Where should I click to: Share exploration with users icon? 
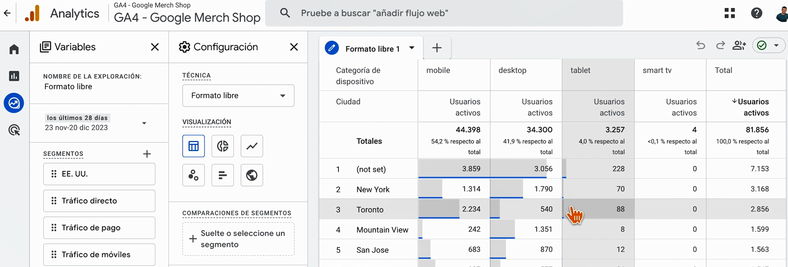point(739,45)
